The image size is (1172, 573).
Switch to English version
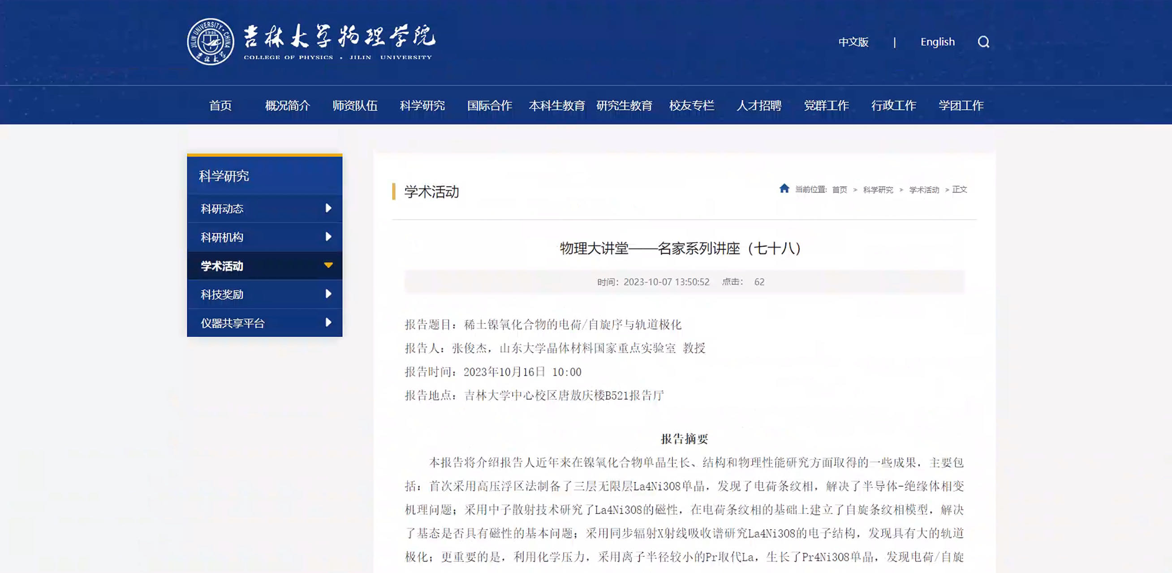point(937,42)
